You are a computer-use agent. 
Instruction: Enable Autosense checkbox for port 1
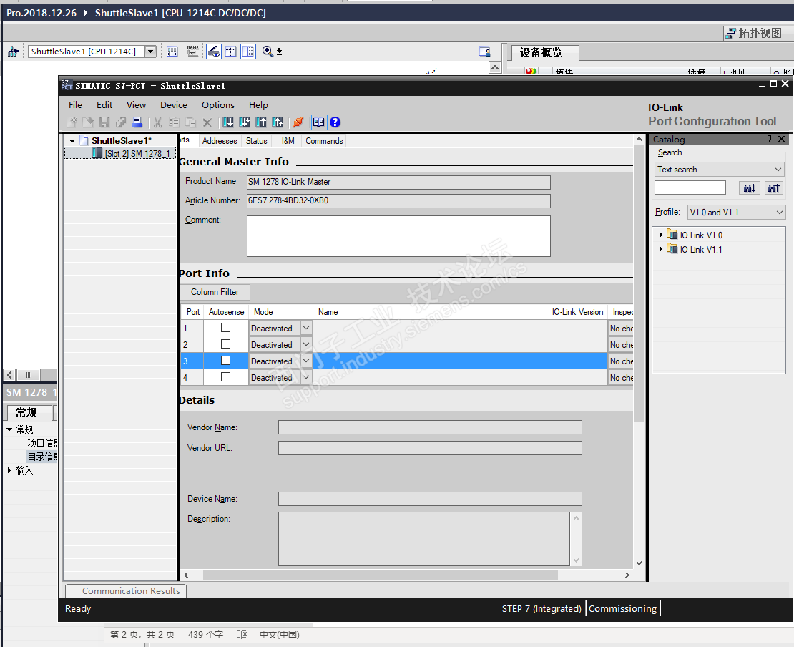pyautogui.click(x=225, y=328)
